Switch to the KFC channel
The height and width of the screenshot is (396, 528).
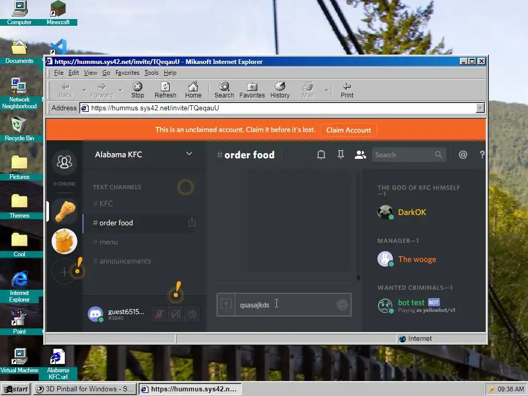pyautogui.click(x=140, y=203)
